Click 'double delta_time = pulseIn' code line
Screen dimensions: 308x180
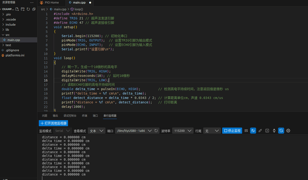click(101, 89)
